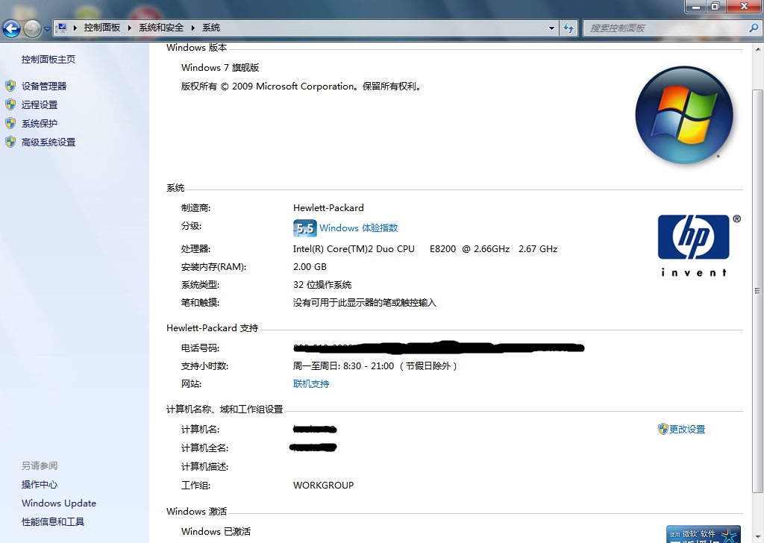764x543 pixels.
Task: Click the WORKGROUP workgroup value
Action: (324, 485)
